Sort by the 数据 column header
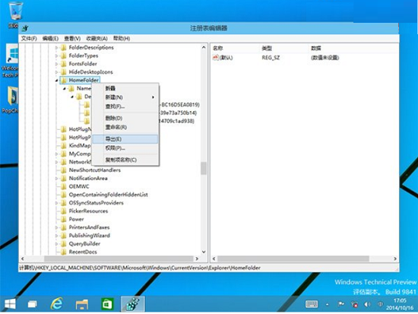Screen dimensions: 418x314 pos(316,49)
